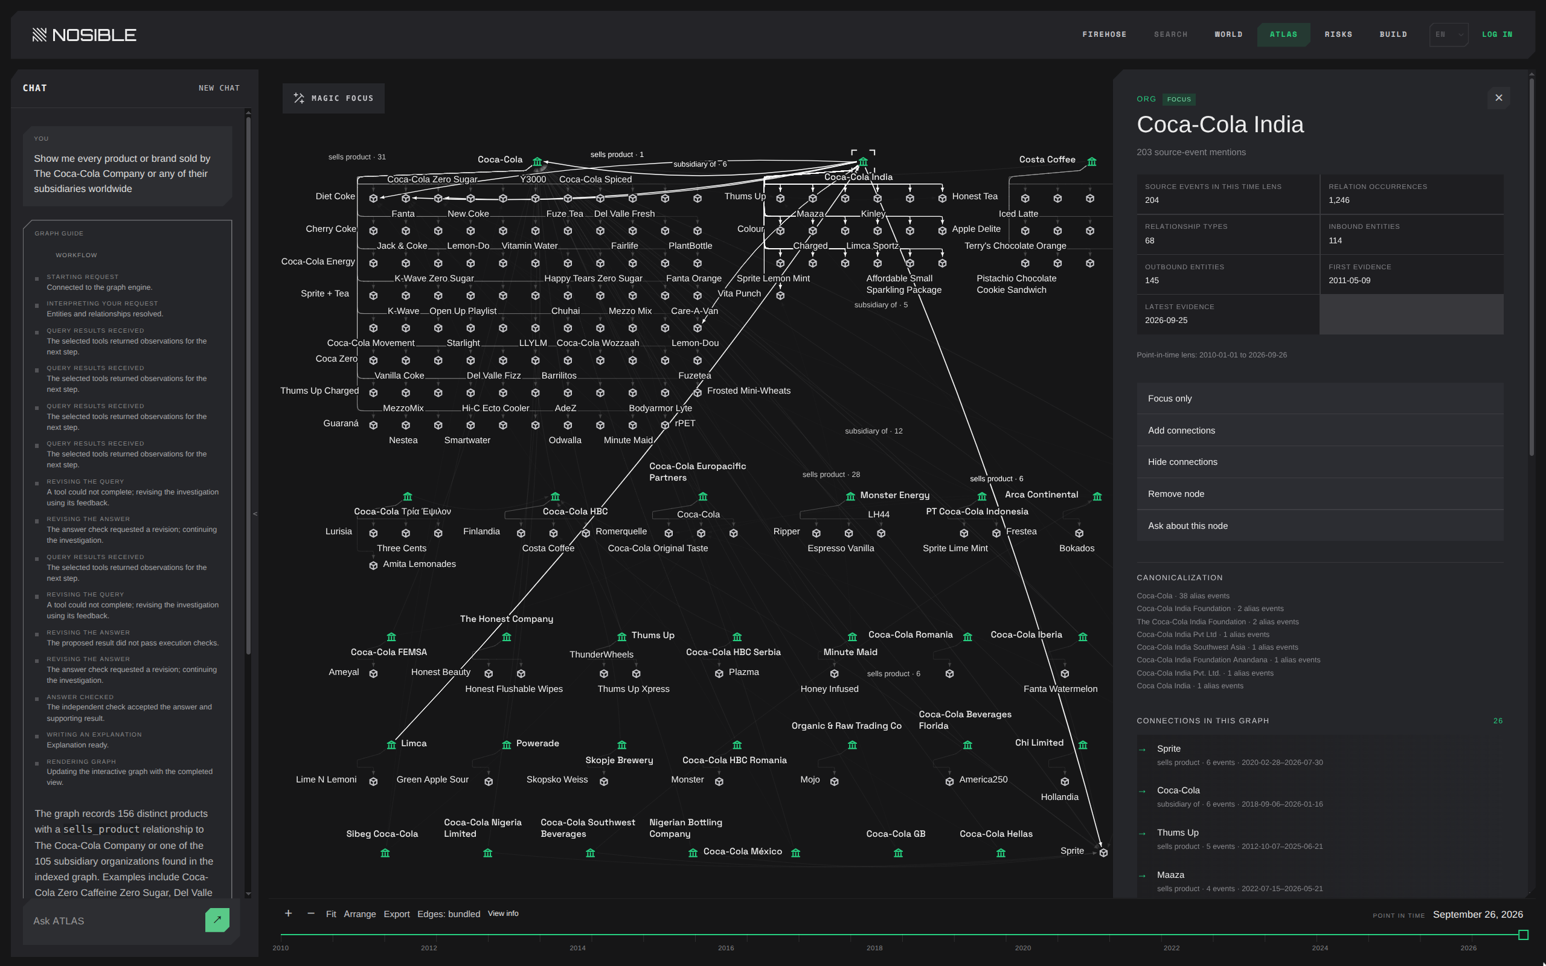1546x966 pixels.
Task: Click the Coca-Cola FEMSA organization icon
Action: [391, 637]
